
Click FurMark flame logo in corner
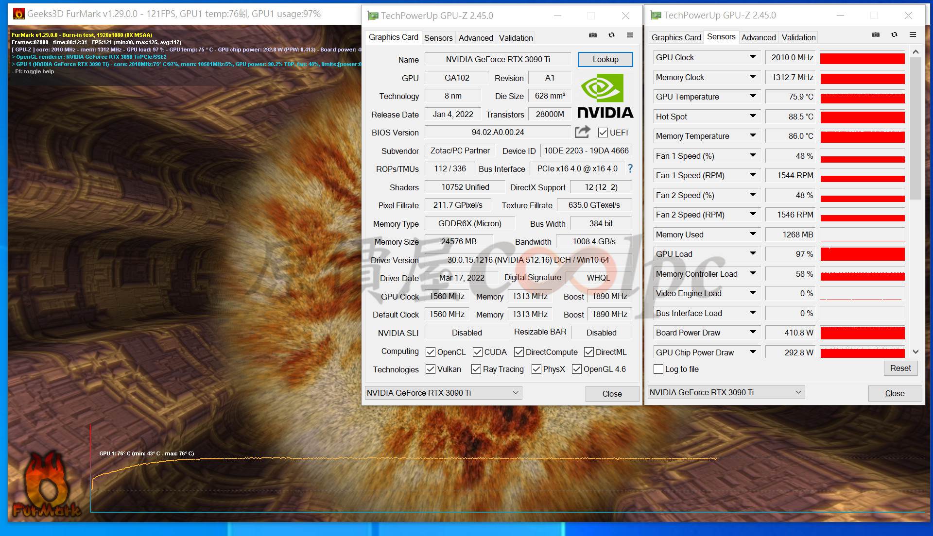coord(46,485)
